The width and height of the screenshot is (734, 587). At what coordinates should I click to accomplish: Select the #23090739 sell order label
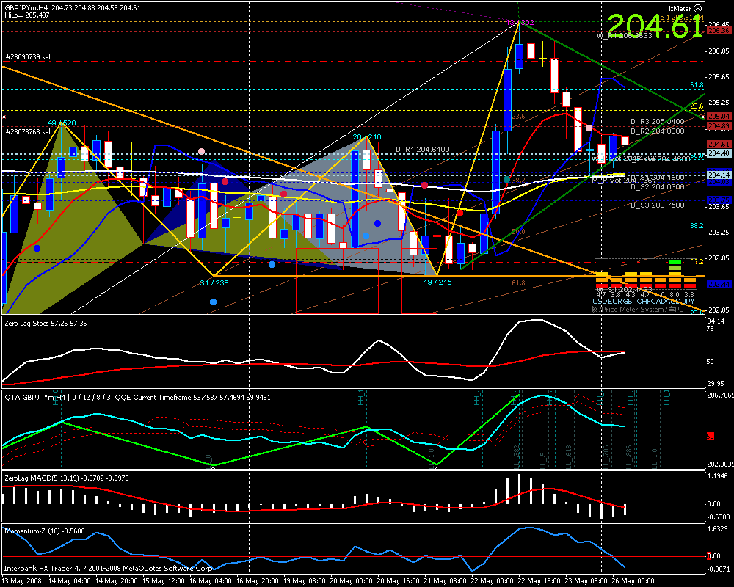28,56
